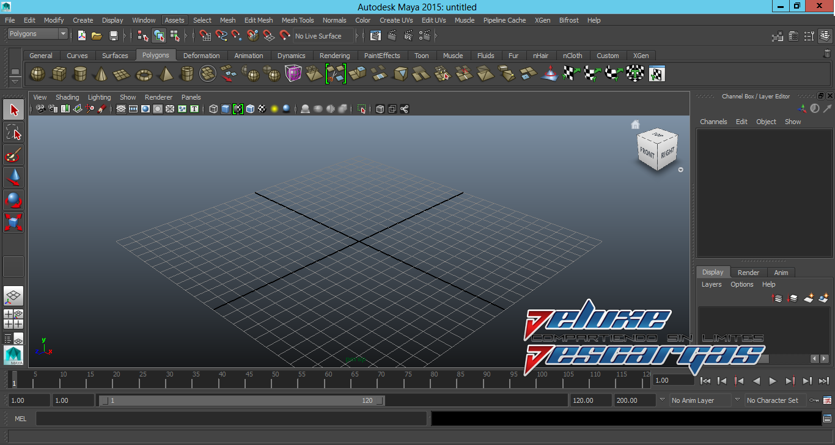Play the animation forwards

click(773, 381)
